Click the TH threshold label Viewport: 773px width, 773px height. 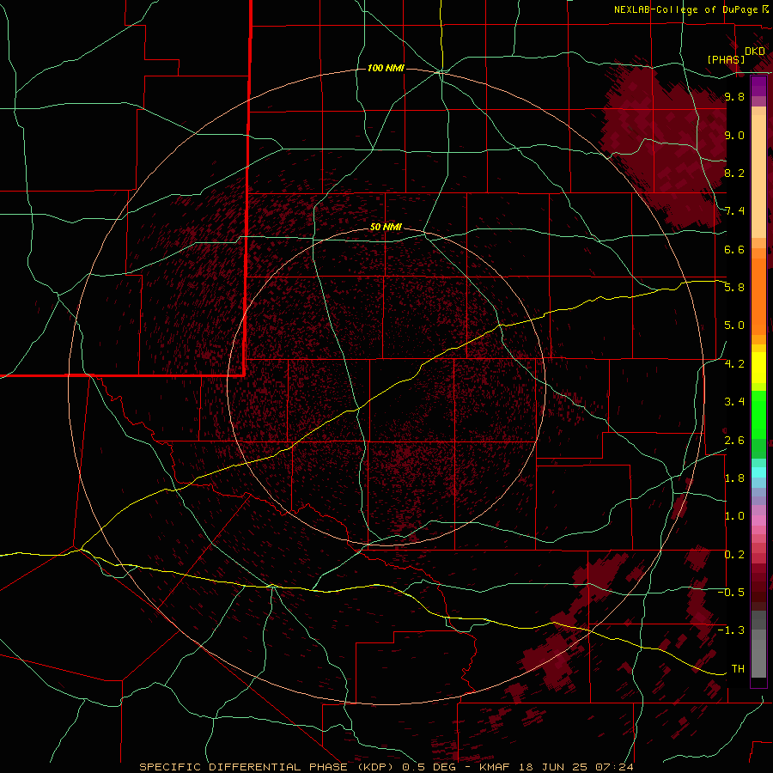tap(738, 668)
